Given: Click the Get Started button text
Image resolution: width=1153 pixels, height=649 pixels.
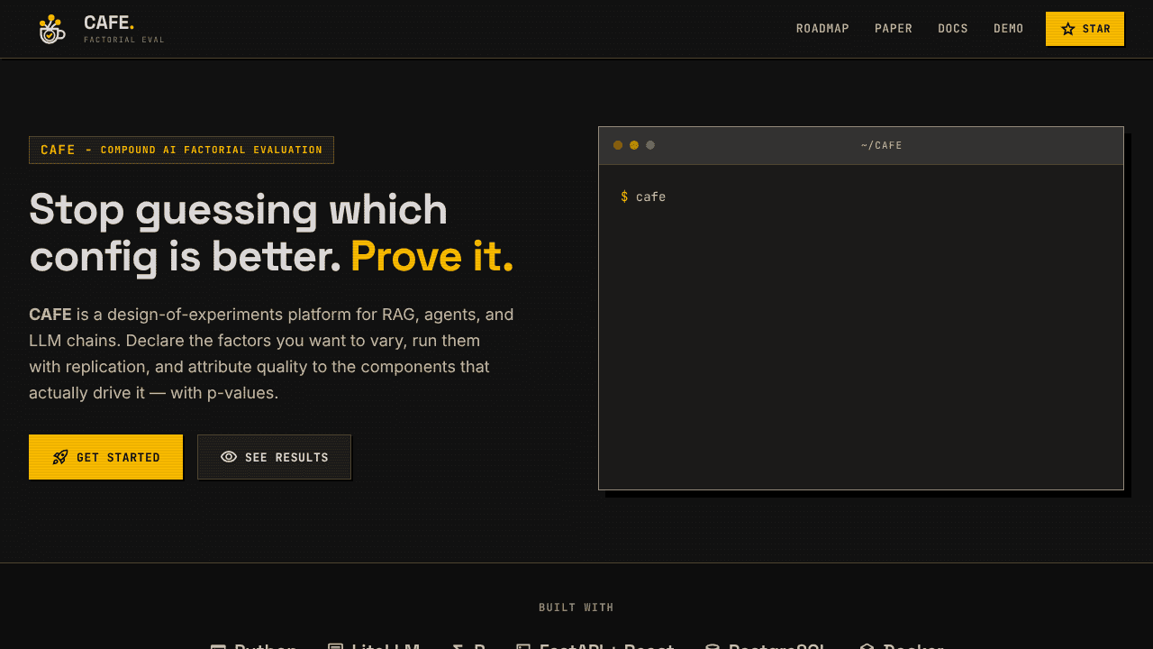Looking at the screenshot, I should tap(118, 458).
